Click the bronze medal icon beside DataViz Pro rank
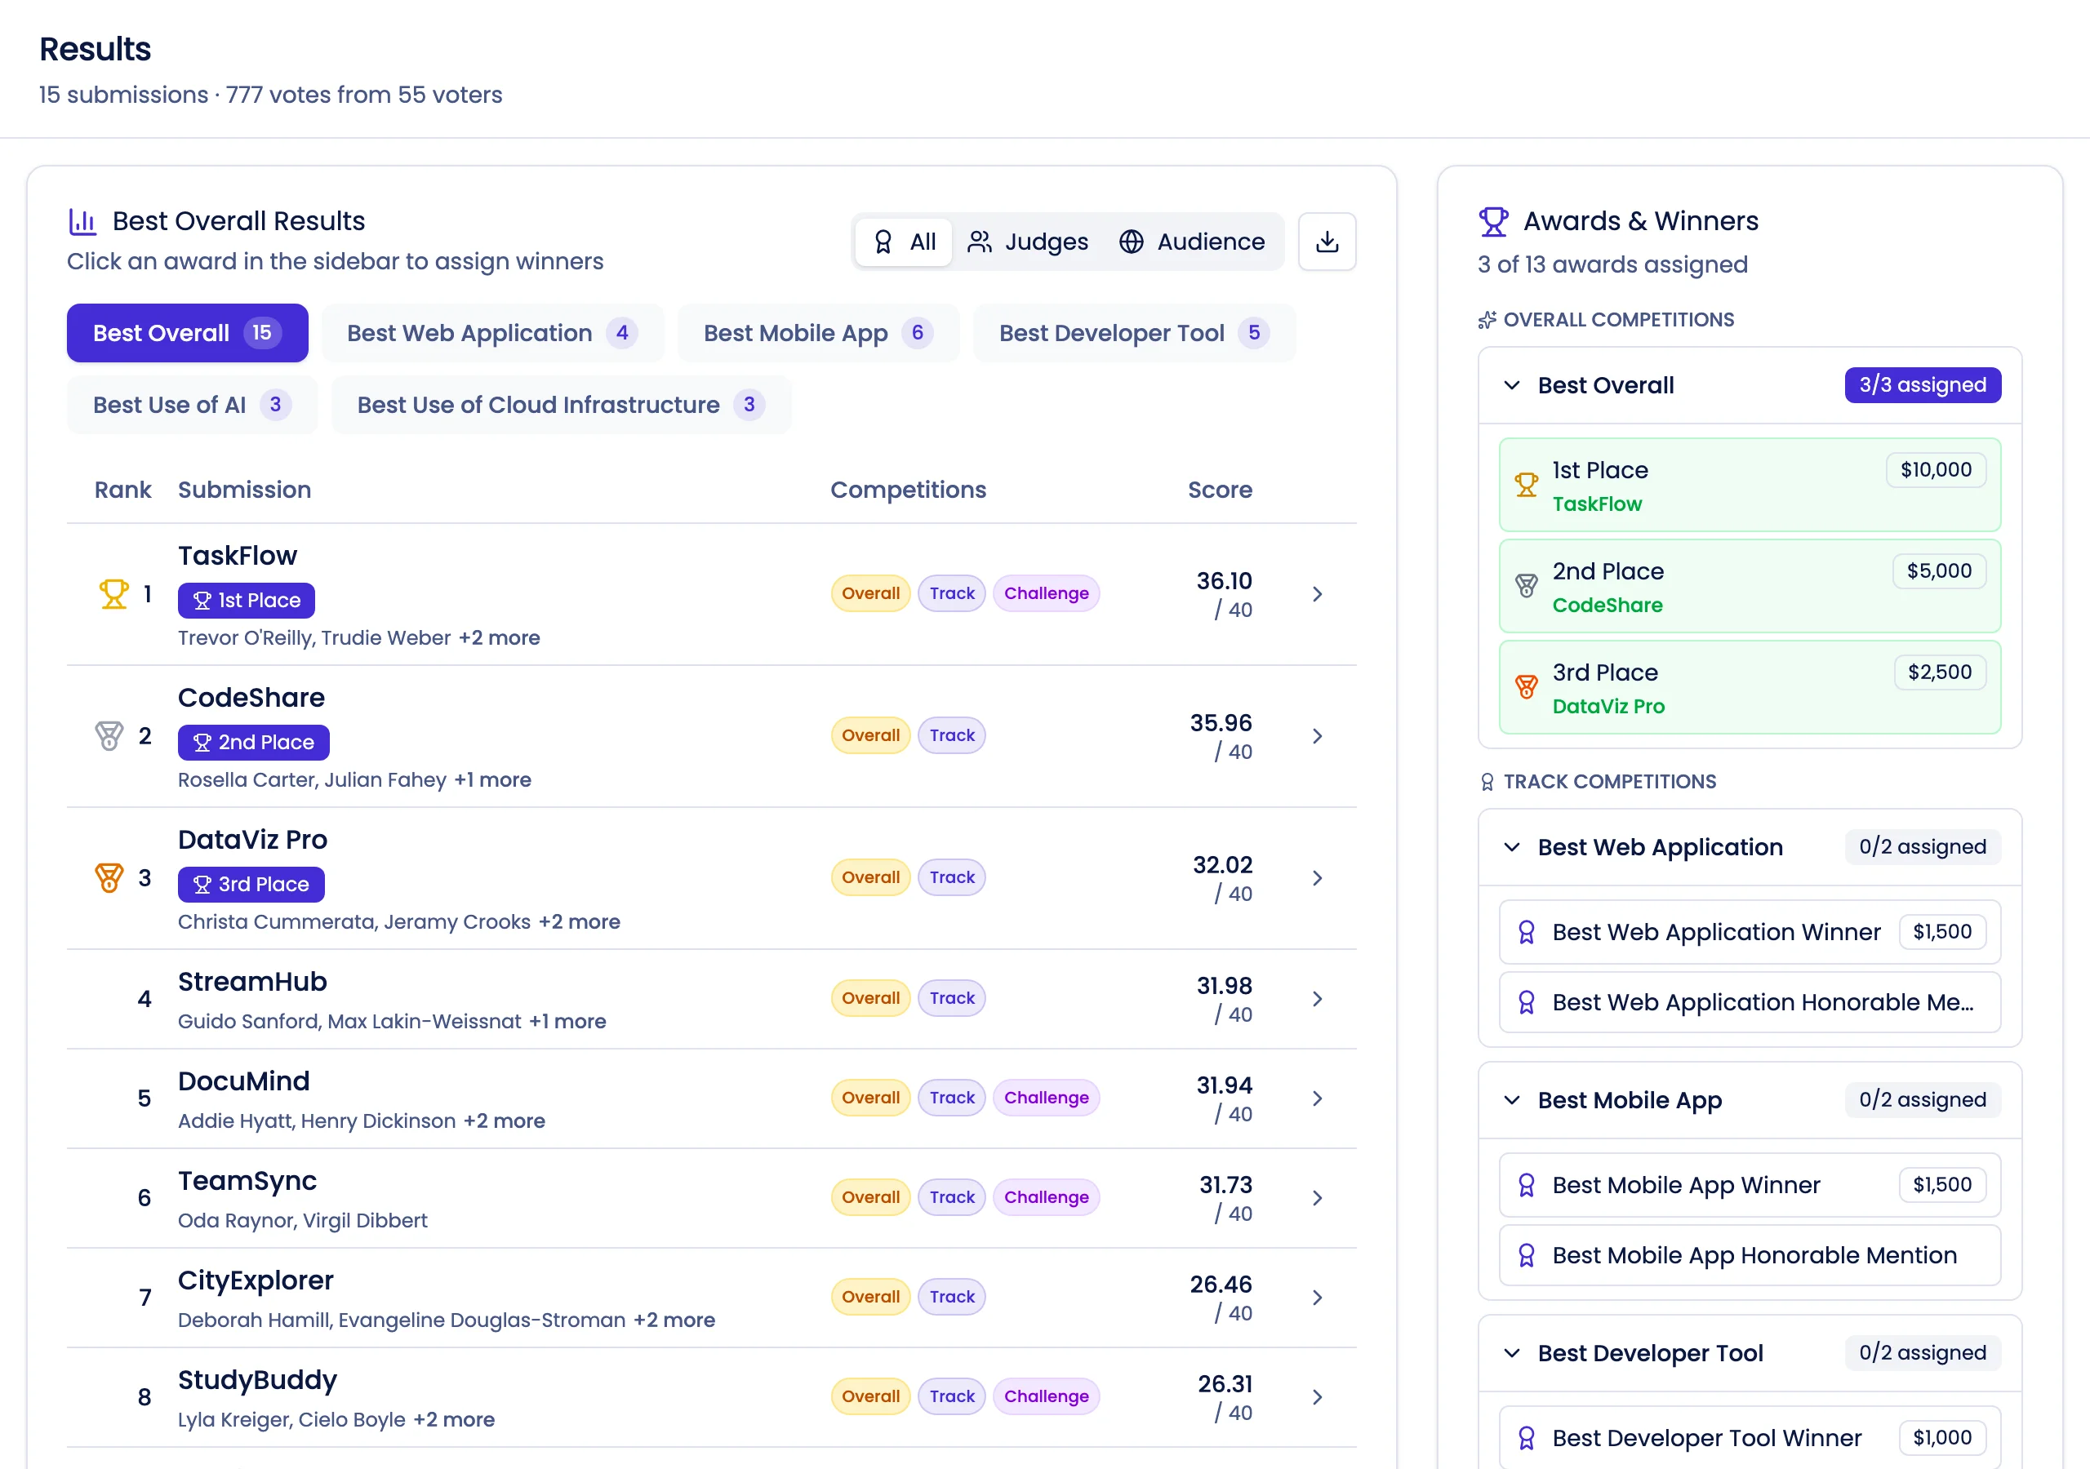Viewport: 2090px width, 1469px height. (x=109, y=877)
